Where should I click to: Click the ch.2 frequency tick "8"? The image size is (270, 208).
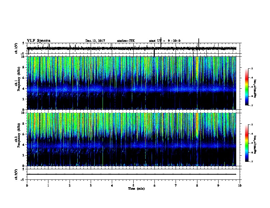(x=24, y=124)
